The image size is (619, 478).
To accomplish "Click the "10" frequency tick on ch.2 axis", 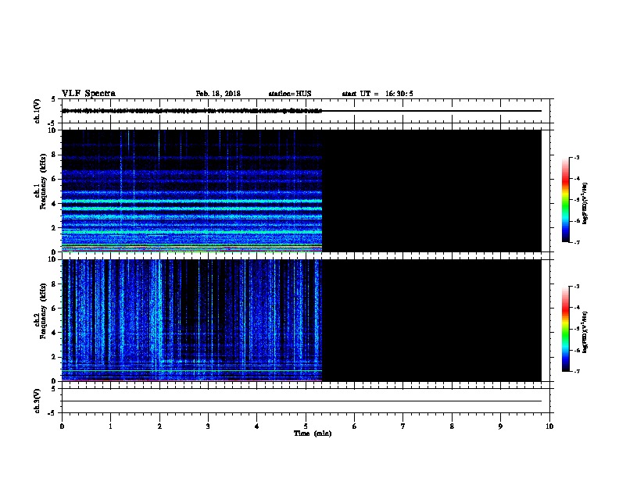I will coord(52,259).
